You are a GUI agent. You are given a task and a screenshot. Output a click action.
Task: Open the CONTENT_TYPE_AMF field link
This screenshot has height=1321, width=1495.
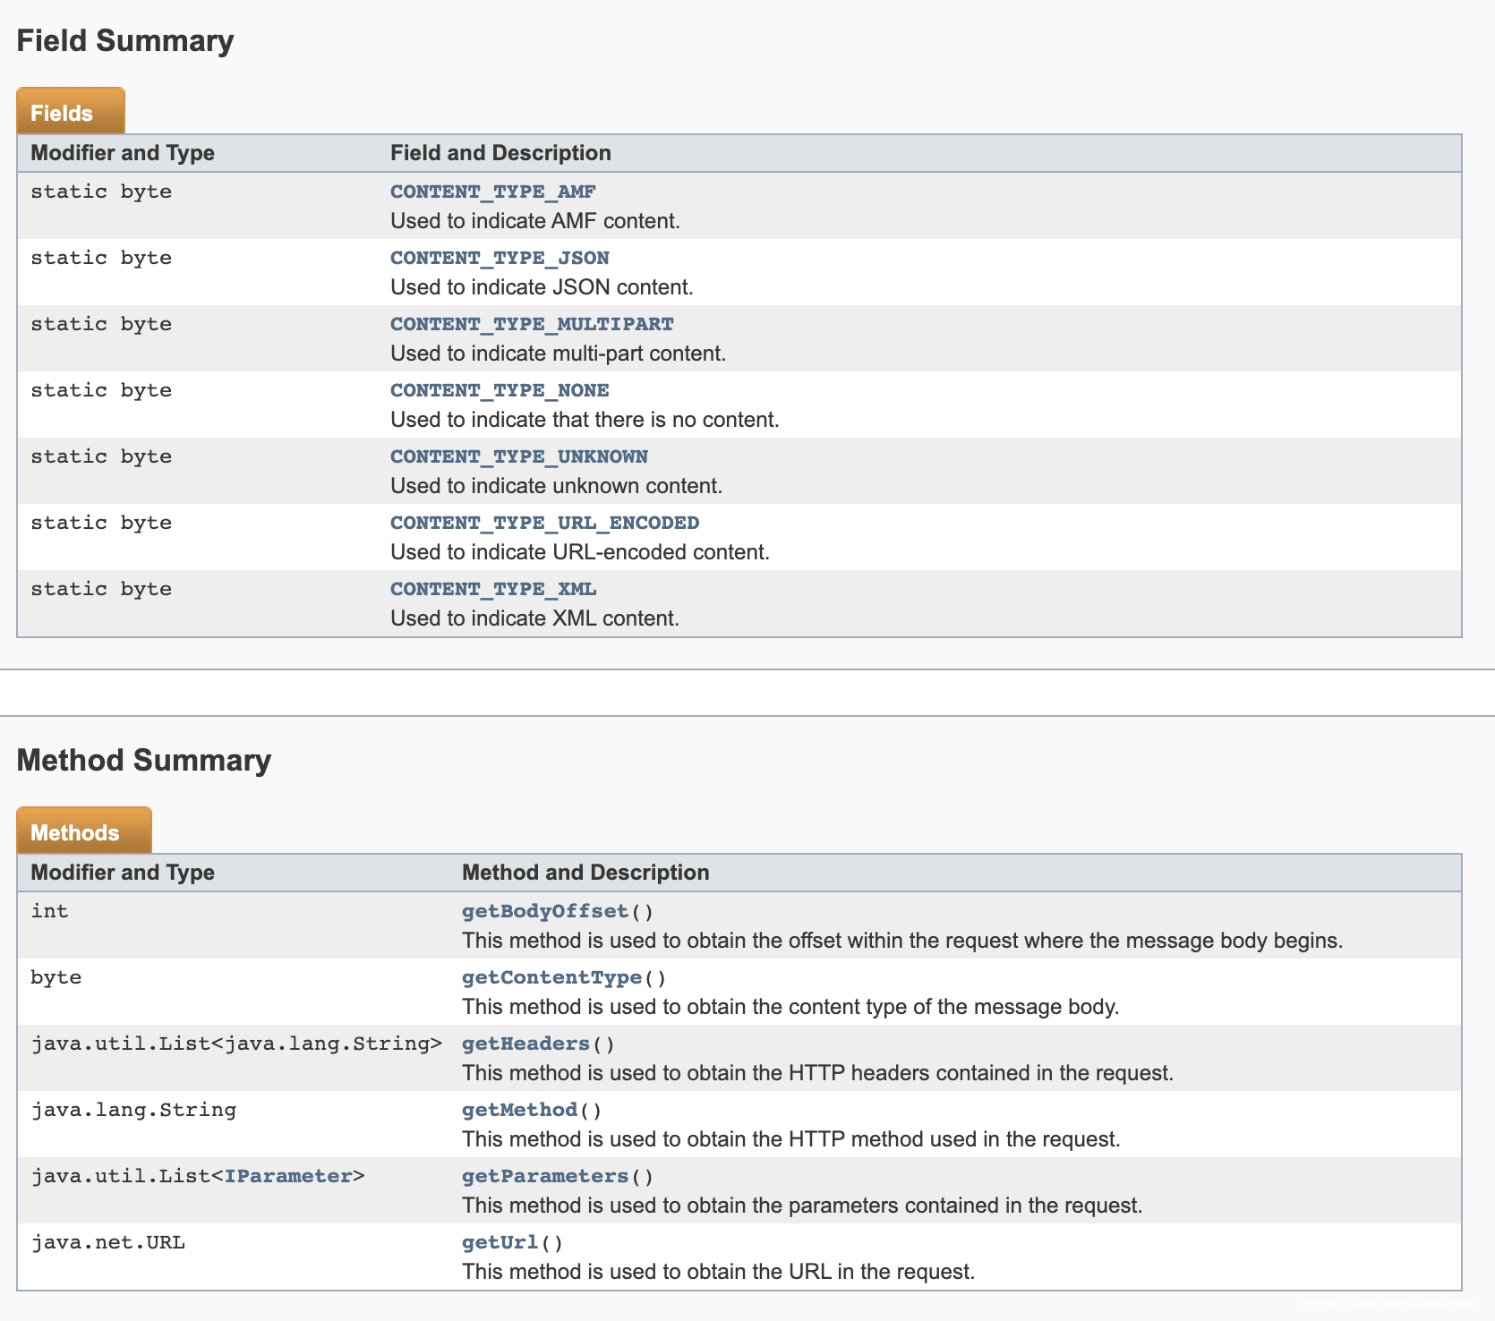(492, 192)
